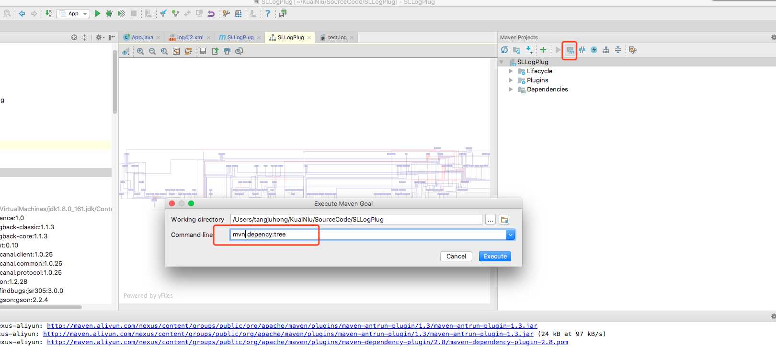Viewport: 776px width, 347px height.
Task: Download sources and documentation in Maven panel
Action: point(528,50)
